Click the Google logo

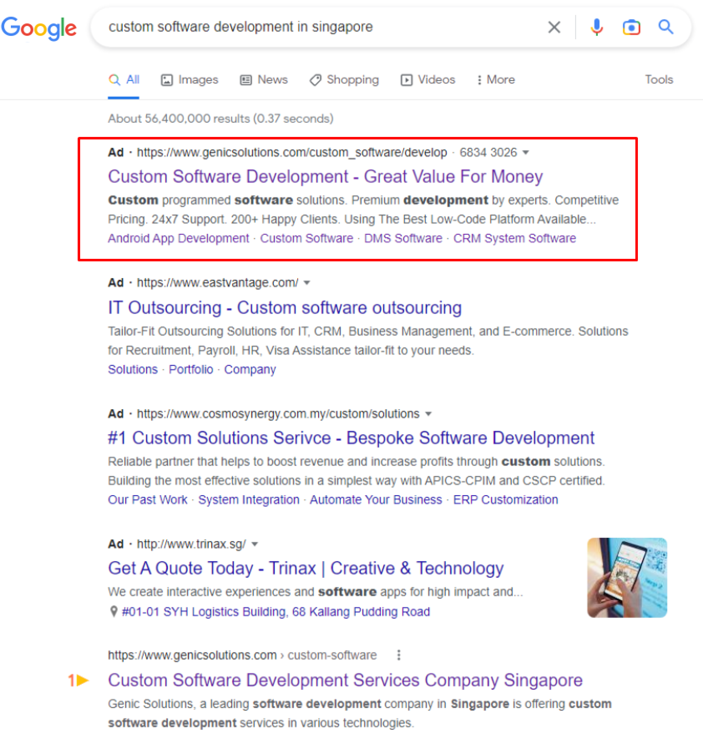tap(39, 28)
